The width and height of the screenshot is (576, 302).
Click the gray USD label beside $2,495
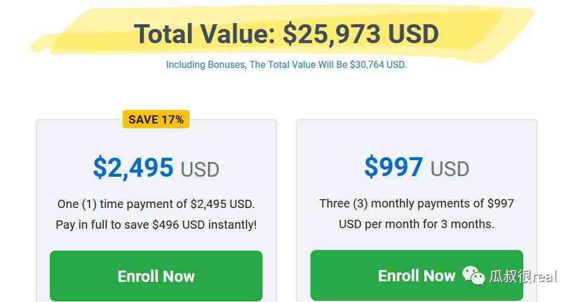click(200, 170)
